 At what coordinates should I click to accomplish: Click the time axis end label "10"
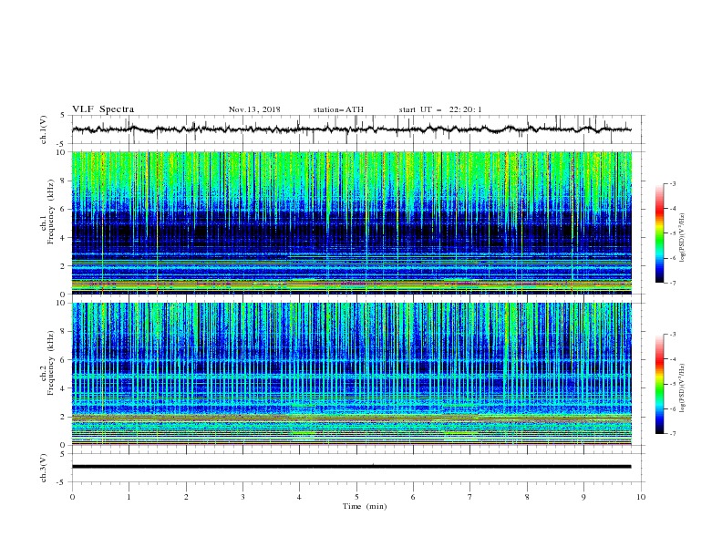pyautogui.click(x=641, y=497)
